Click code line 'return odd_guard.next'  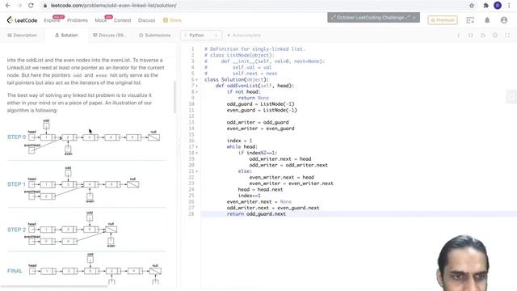pyautogui.click(x=256, y=214)
